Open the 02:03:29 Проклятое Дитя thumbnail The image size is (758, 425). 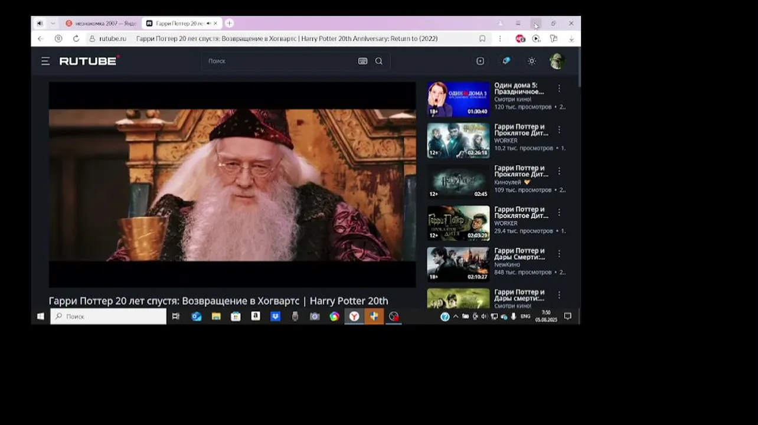tap(458, 223)
